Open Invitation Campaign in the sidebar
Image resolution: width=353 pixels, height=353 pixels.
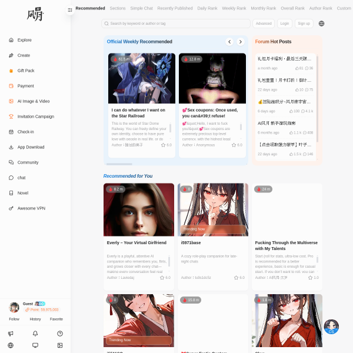pos(31,116)
